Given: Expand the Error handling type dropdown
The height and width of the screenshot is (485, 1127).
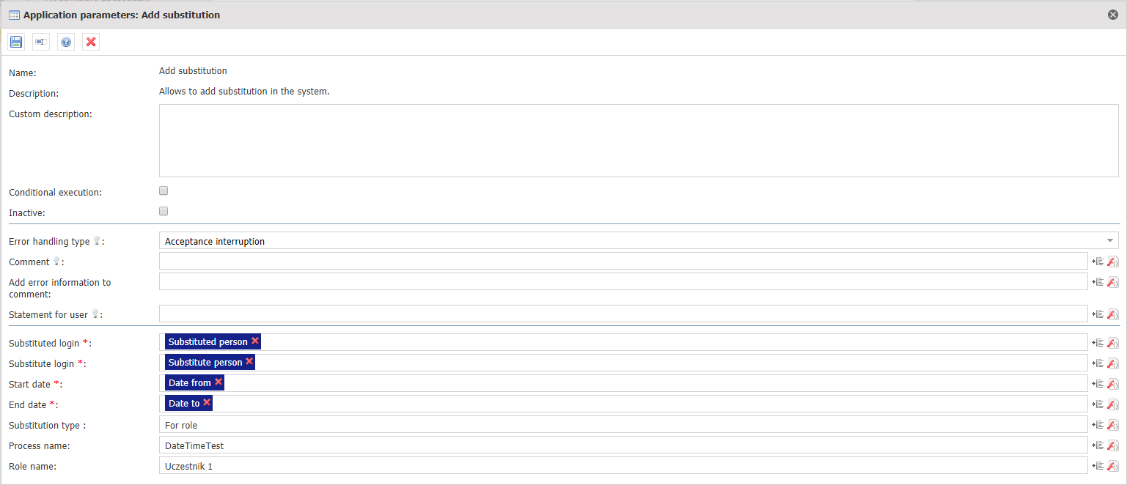Looking at the screenshot, I should click(x=1109, y=241).
